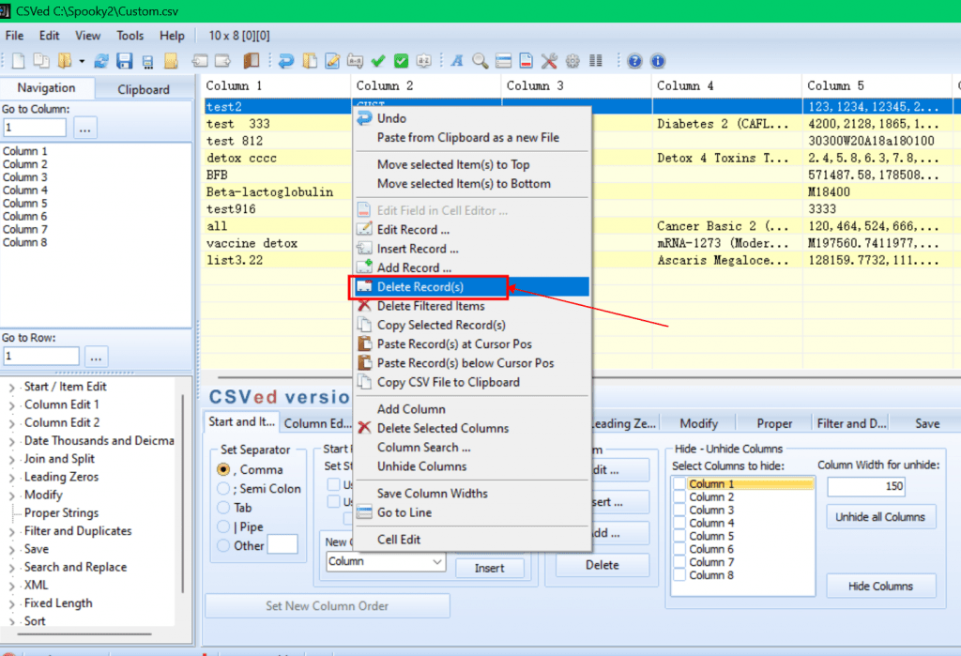Select the Tab separator radio button
Viewport: 961px width, 656px height.
(223, 508)
